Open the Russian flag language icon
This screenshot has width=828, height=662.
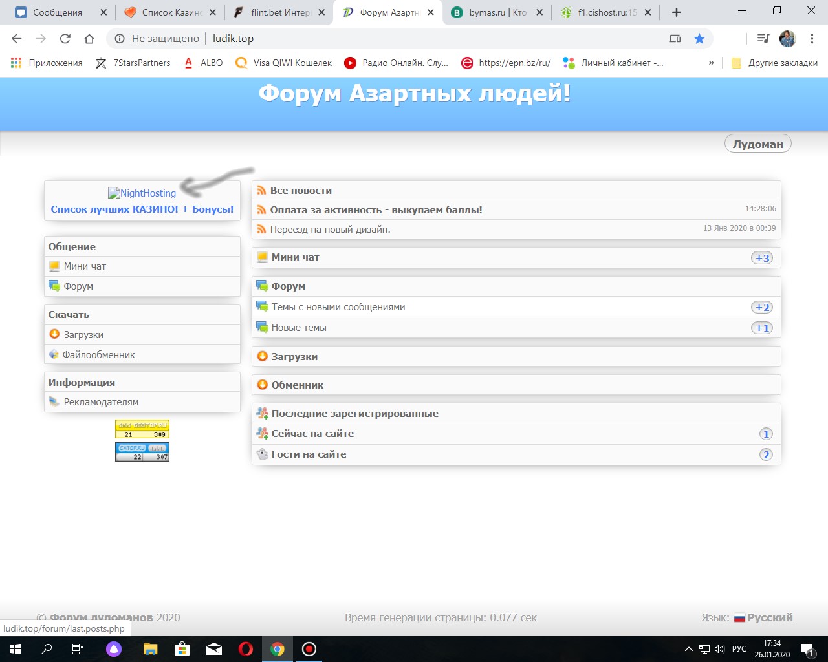click(739, 618)
